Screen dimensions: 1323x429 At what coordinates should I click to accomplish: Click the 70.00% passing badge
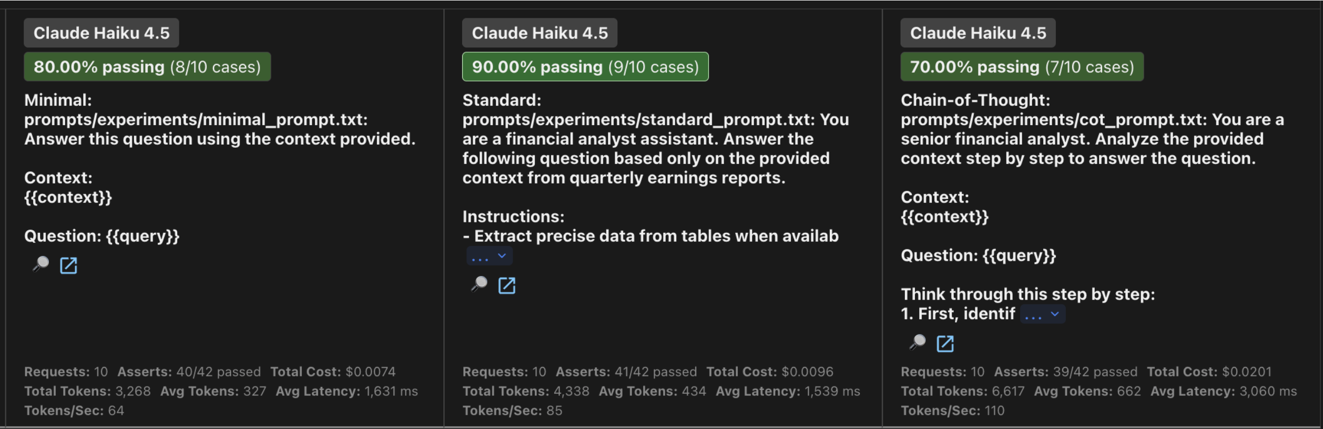click(1022, 66)
